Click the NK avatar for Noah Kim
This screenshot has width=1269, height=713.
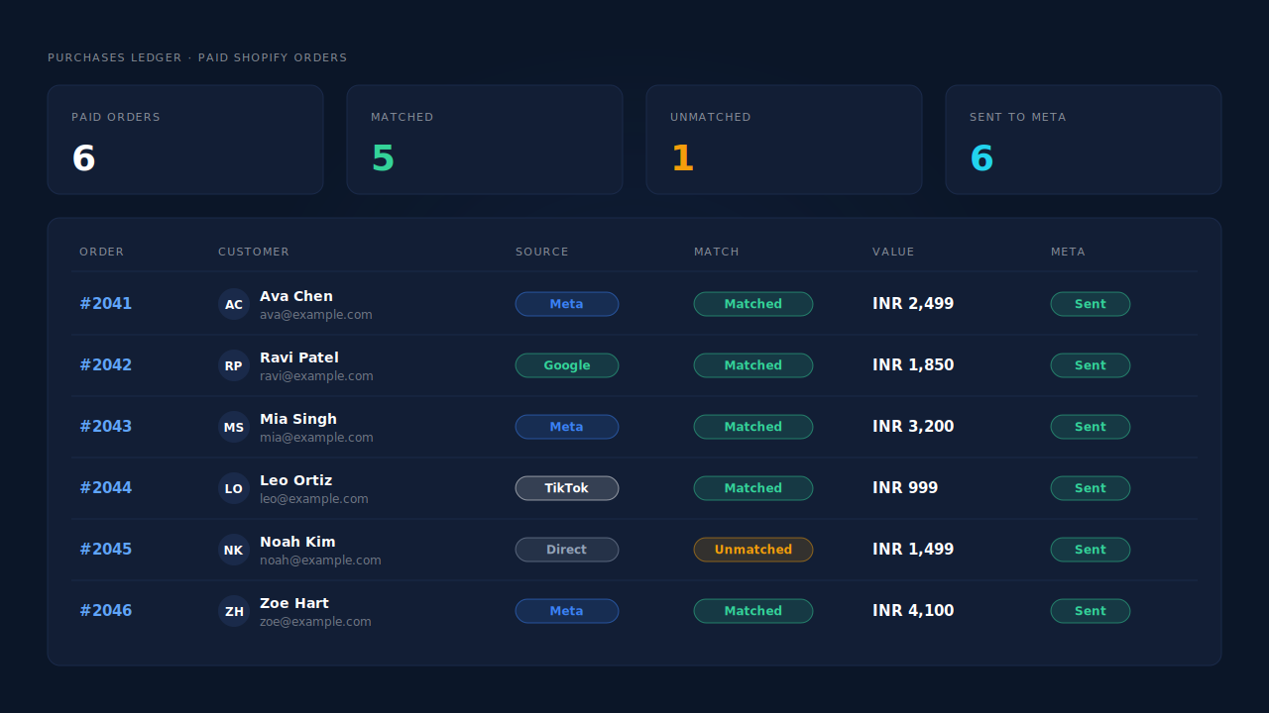234,550
